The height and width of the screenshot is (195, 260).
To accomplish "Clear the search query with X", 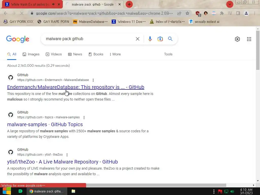I will click(x=137, y=39).
